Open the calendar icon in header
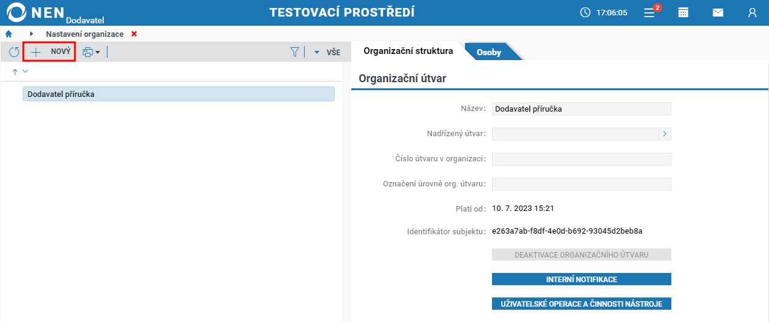 point(683,13)
